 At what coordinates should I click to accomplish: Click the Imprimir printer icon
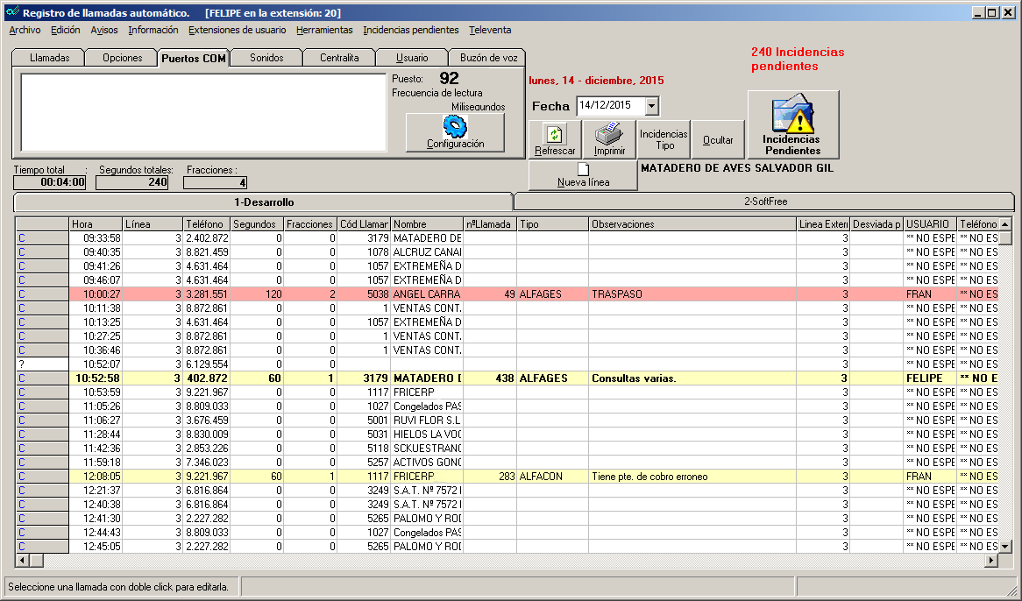coord(608,134)
